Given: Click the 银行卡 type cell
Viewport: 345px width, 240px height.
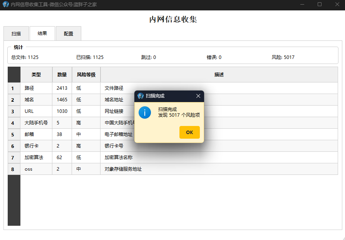Looking at the screenshot, I should (x=36, y=146).
